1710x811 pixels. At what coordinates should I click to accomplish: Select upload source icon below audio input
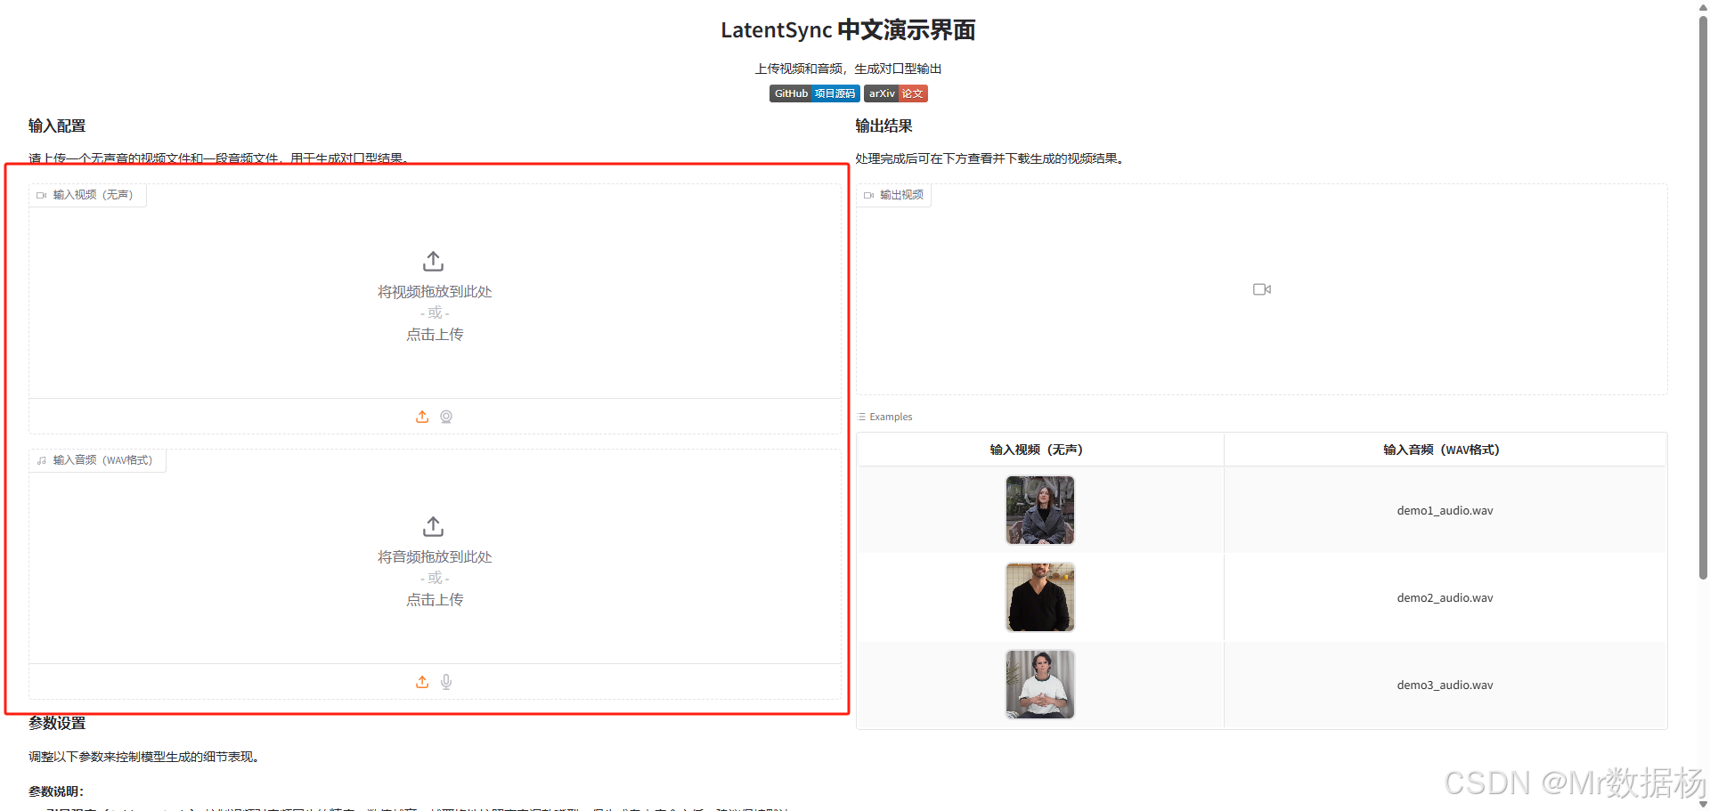point(422,682)
